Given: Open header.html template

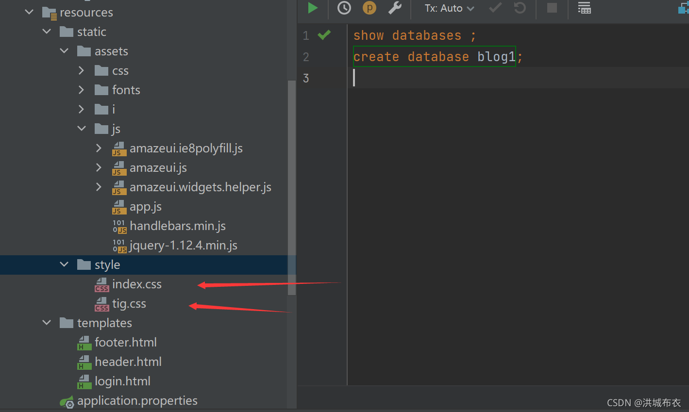Looking at the screenshot, I should pos(128,362).
